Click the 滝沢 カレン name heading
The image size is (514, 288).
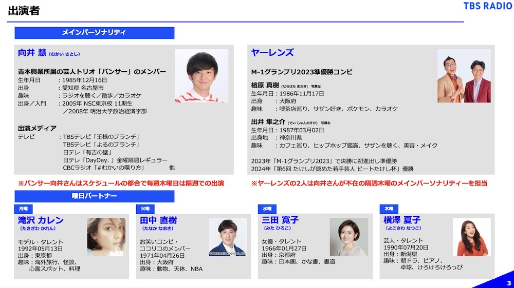coord(41,220)
